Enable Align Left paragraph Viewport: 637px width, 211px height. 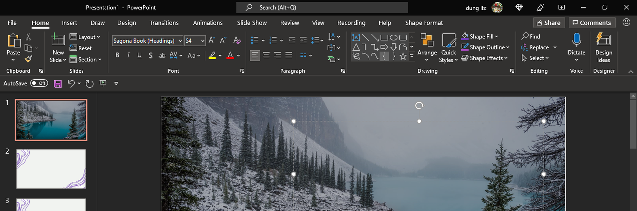(255, 55)
